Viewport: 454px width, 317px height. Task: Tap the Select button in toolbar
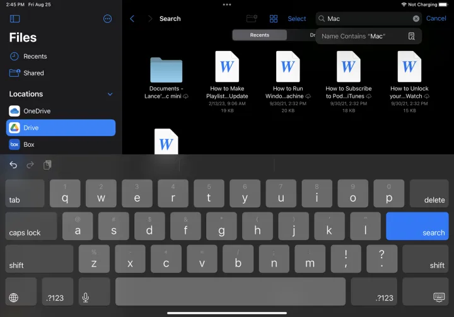pos(297,19)
